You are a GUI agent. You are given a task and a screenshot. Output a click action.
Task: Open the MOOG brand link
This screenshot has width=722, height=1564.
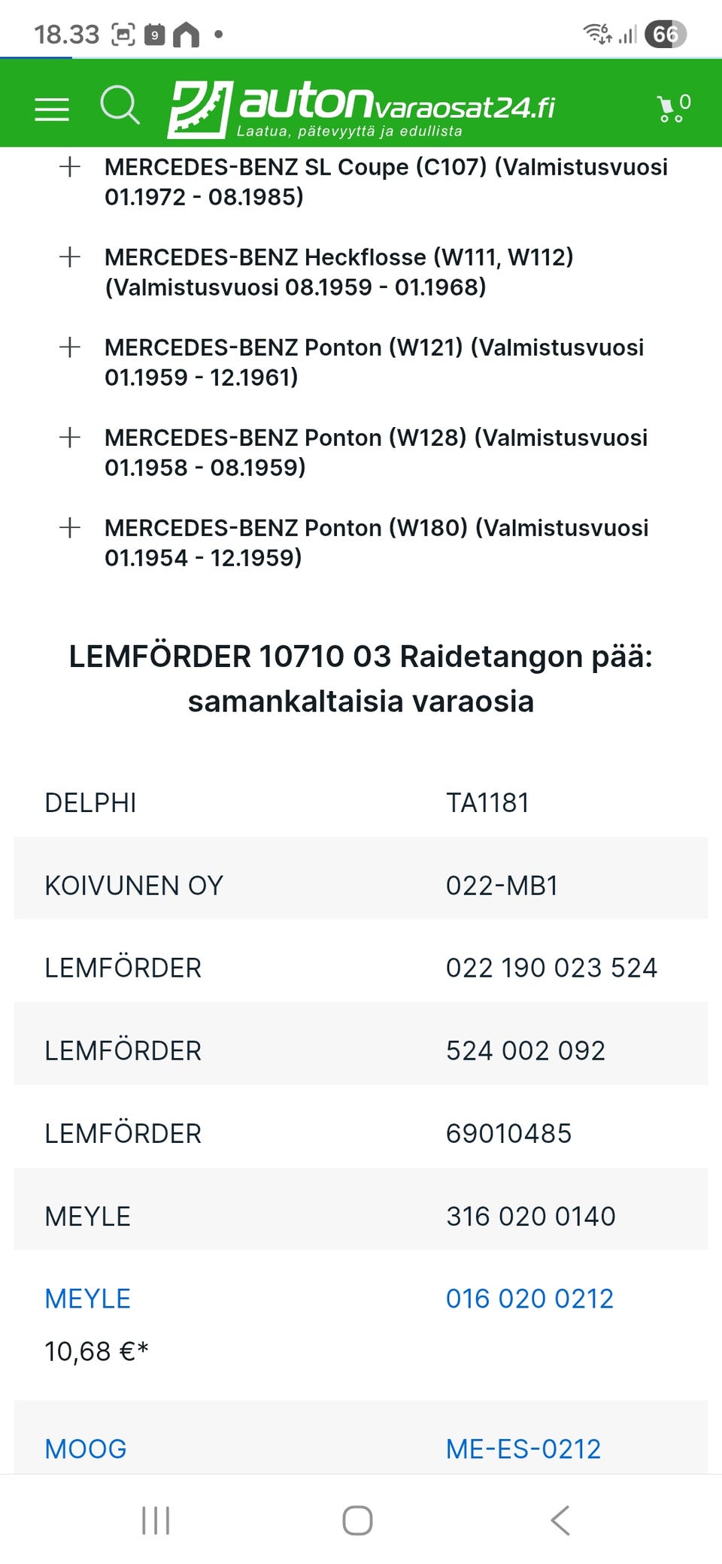[86, 1449]
